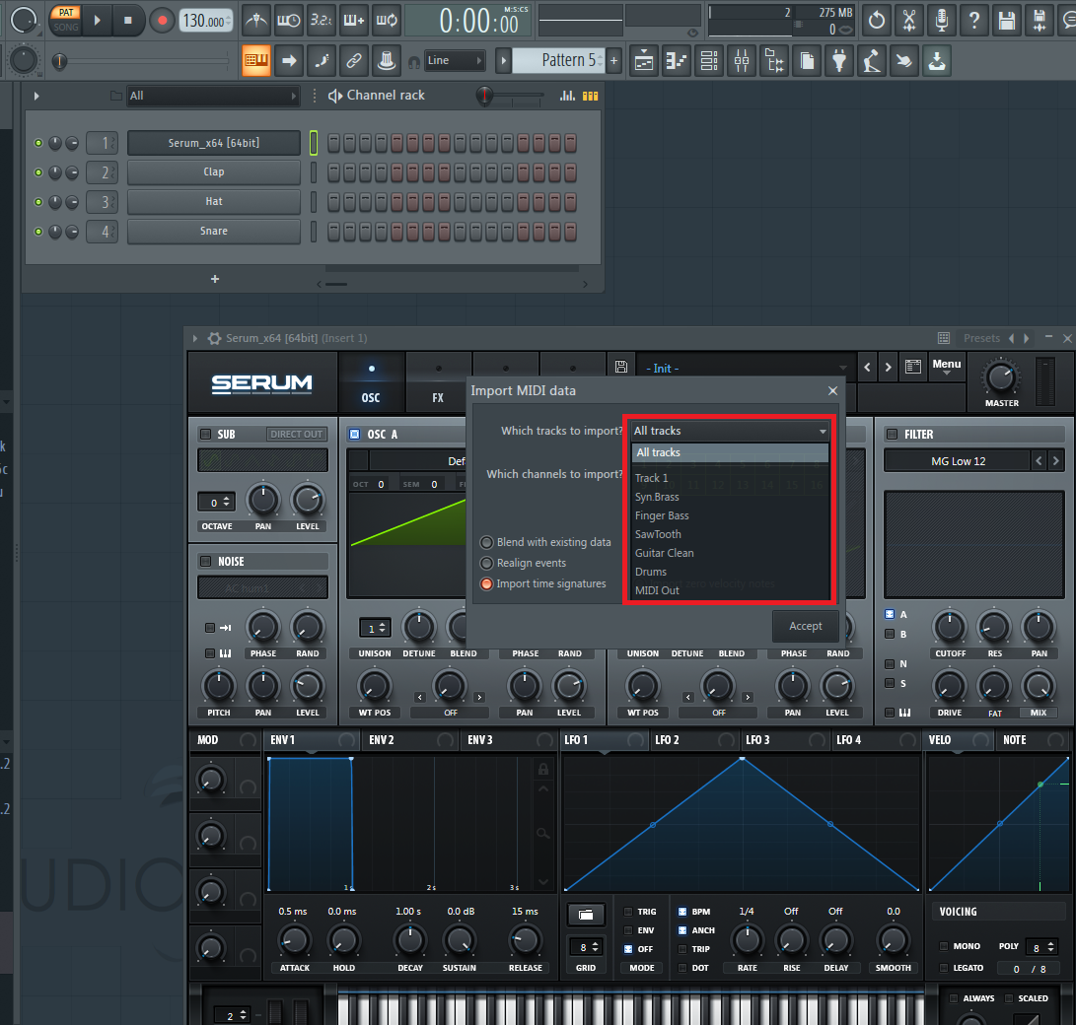Open the mixer view icon

[x=742, y=61]
